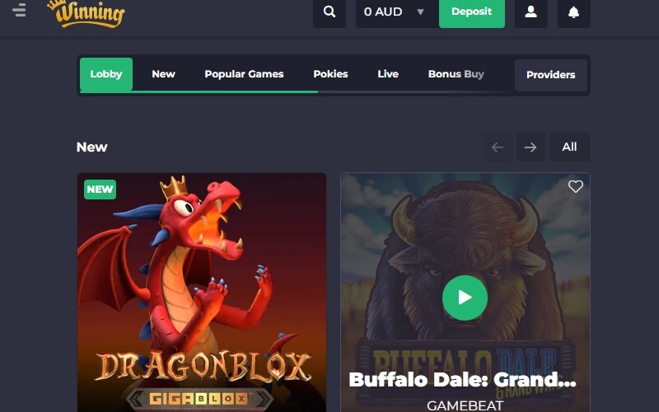Open the user profile icon
The image size is (659, 412).
(531, 12)
